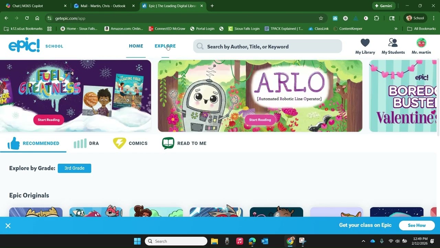Open the clock showing 12:49 PM
Screen dimensions: 440x248
point(420,241)
